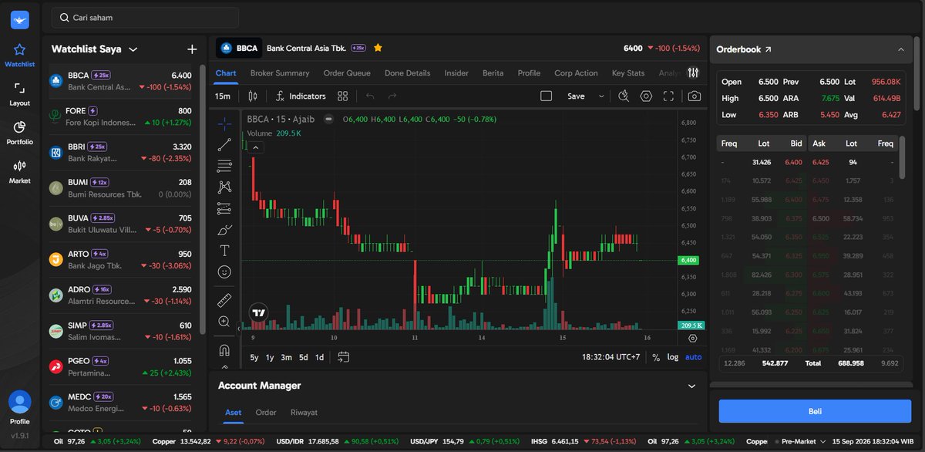Toggle auto scale on chart
The width and height of the screenshot is (925, 452).
694,357
